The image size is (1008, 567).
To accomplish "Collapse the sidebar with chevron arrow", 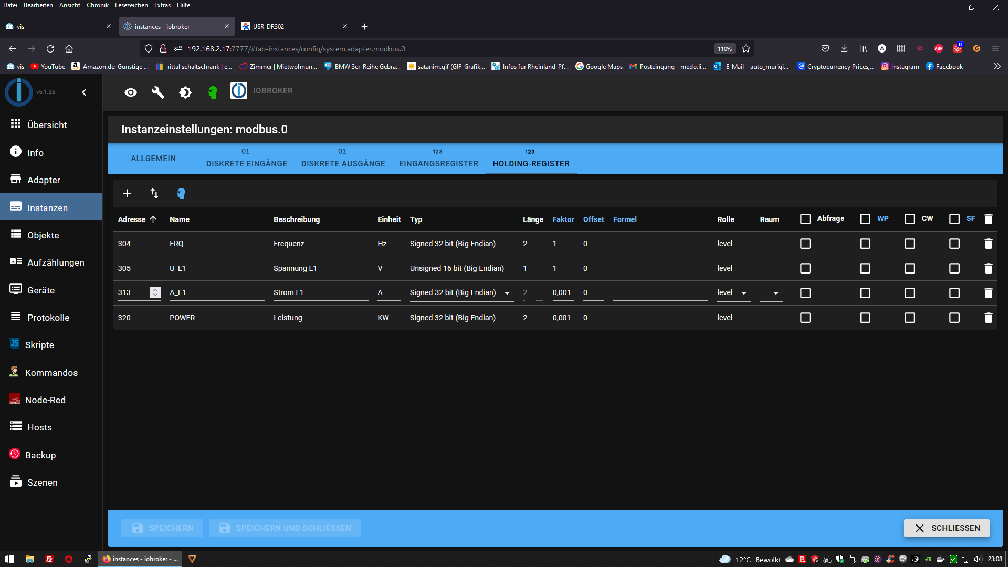I will tap(84, 92).
